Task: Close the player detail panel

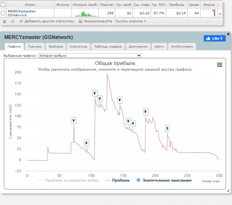Action: click(x=228, y=34)
